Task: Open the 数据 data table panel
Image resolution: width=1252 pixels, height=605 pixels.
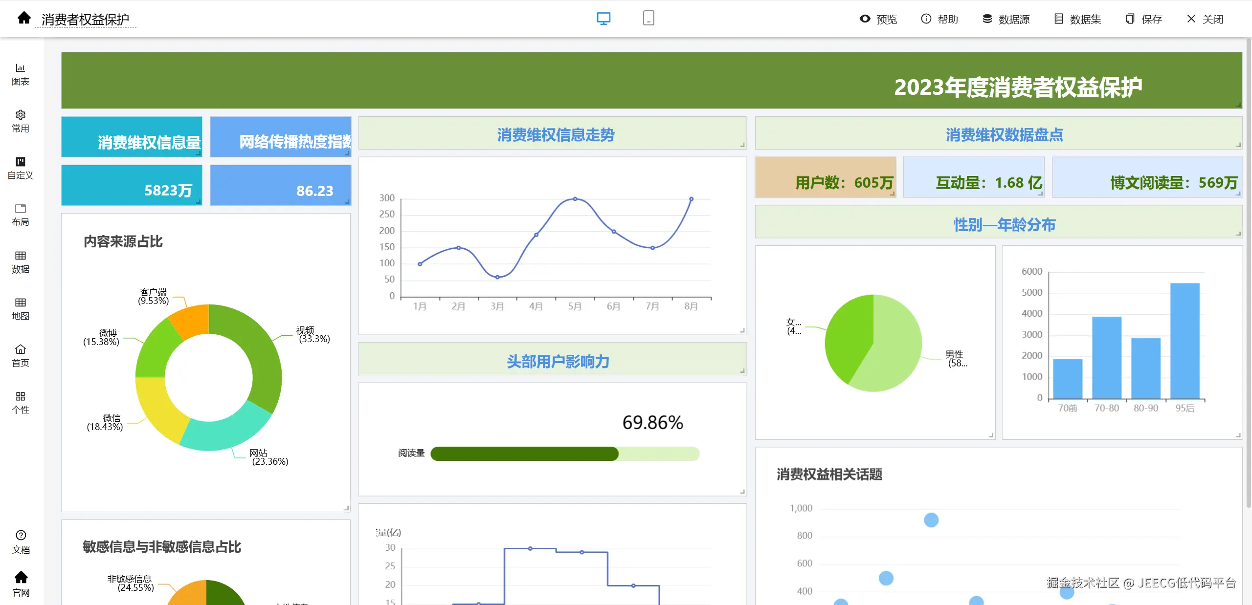Action: (20, 261)
